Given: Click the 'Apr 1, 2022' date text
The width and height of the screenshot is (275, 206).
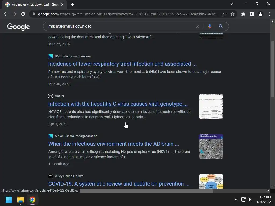Looking at the screenshot, I should (58, 124).
